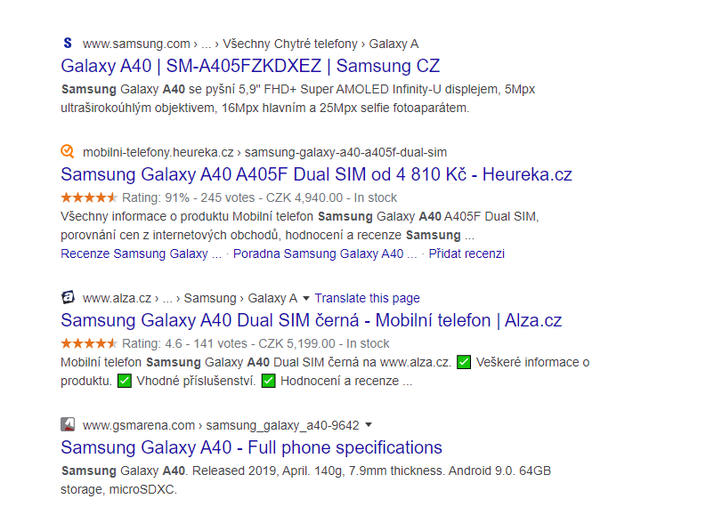Click 'Translate this page' link
This screenshot has width=722, height=523.
tap(367, 299)
